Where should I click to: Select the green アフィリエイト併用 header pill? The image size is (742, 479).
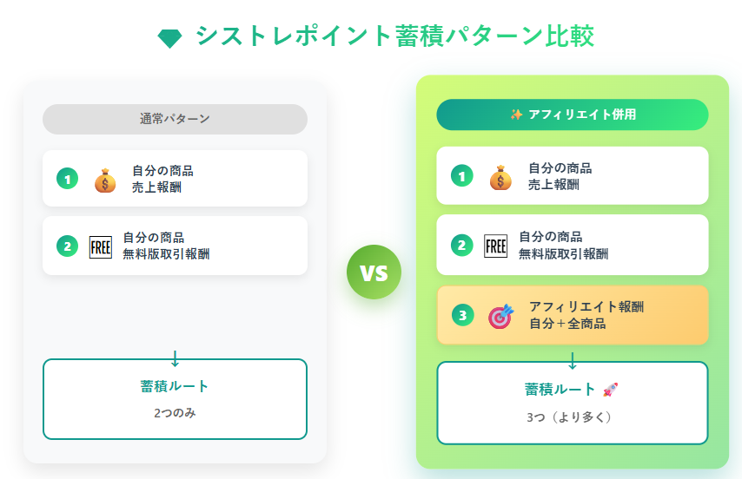[x=572, y=115]
